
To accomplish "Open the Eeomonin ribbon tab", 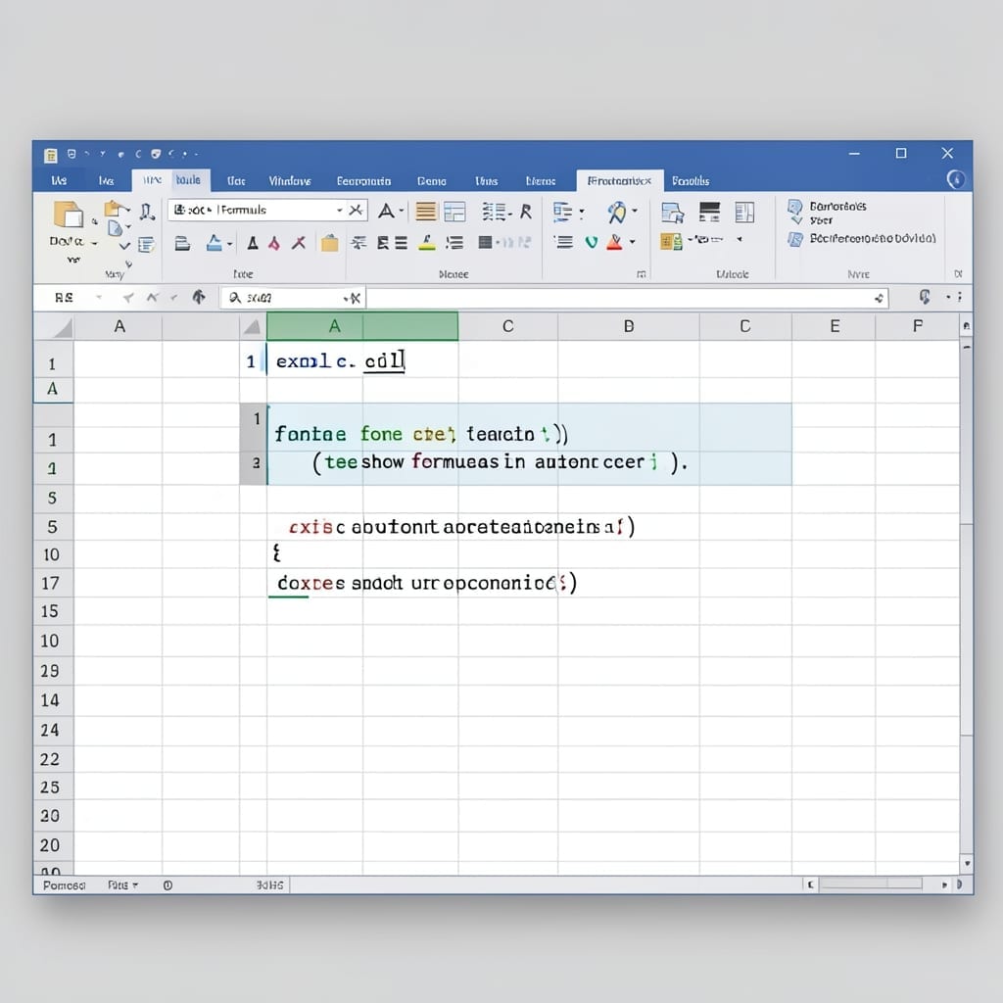I will coord(364,181).
